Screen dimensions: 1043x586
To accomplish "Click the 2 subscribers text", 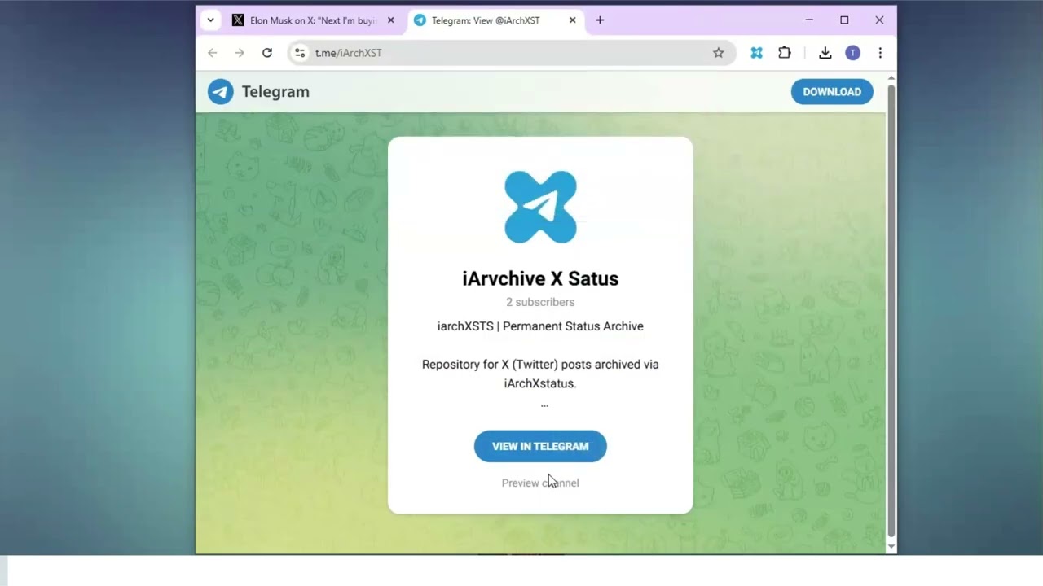I will tap(540, 302).
